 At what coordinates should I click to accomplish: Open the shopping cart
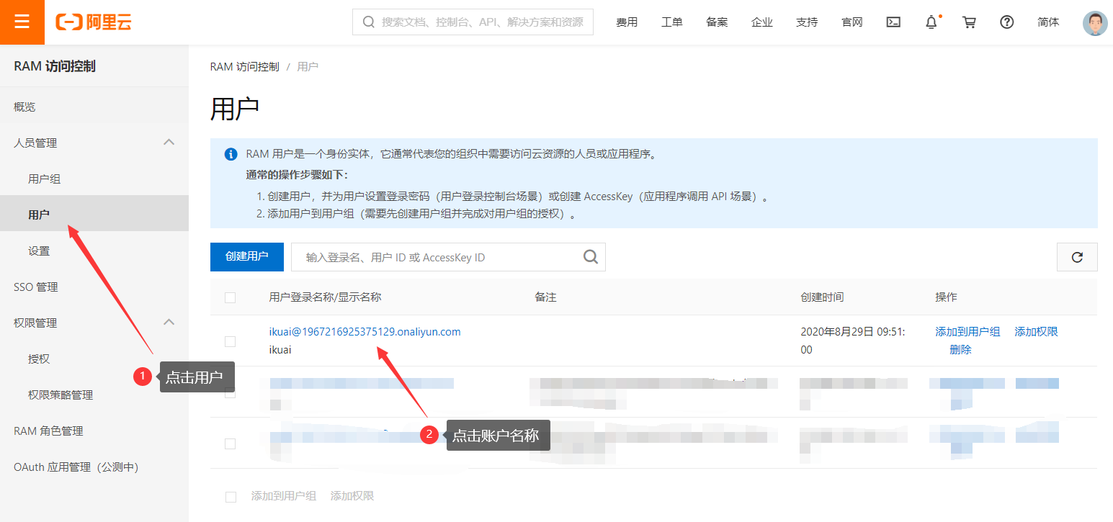970,22
